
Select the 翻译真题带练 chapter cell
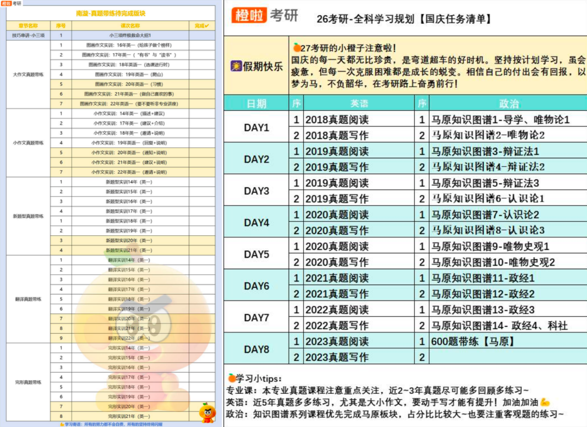coord(28,299)
